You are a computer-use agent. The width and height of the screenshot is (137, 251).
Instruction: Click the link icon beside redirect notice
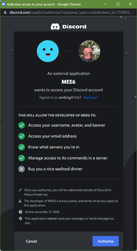tap(20, 190)
